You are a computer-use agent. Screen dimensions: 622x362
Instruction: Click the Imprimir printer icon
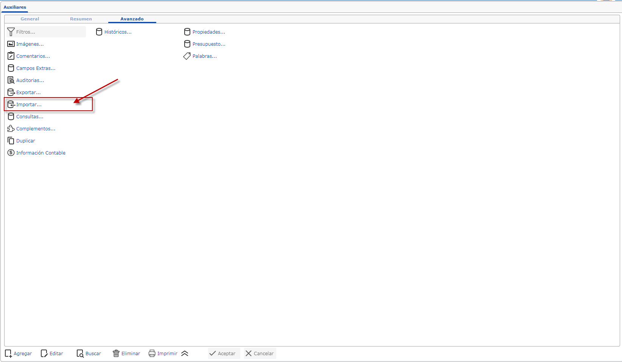coord(152,353)
